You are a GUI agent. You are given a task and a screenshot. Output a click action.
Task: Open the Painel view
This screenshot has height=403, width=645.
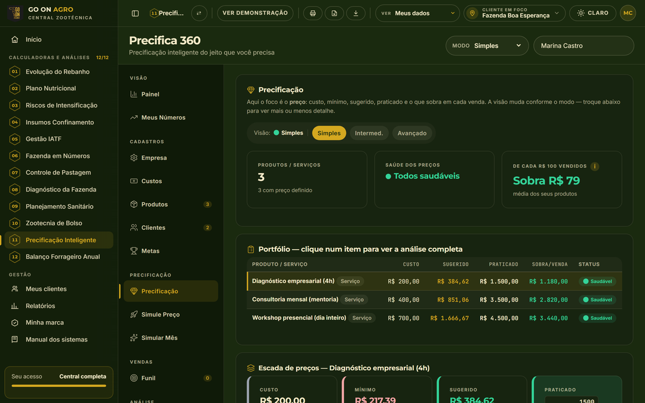171,94
